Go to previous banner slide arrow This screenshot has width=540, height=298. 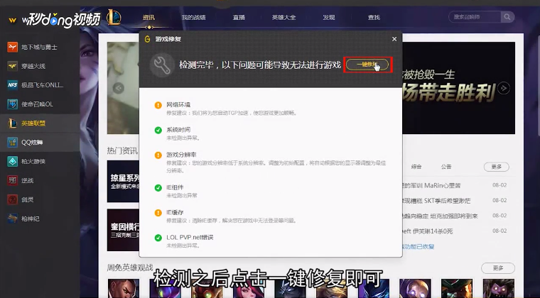click(x=119, y=88)
